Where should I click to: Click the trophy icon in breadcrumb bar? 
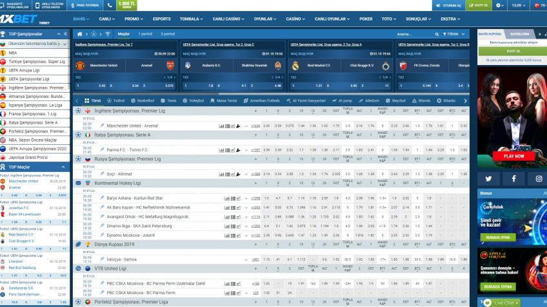(108, 34)
